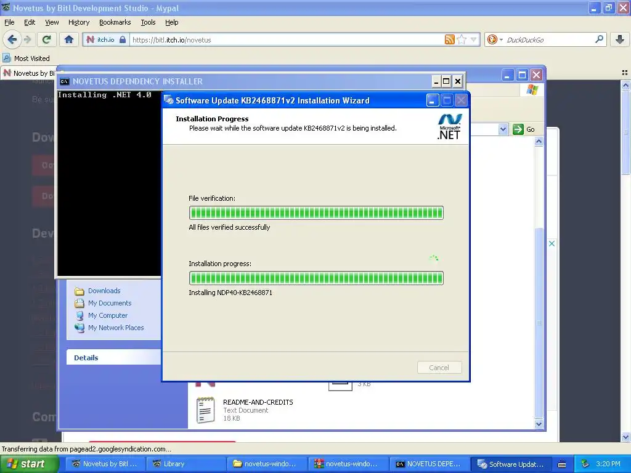The width and height of the screenshot is (631, 473).
Task: Click the disabled Cancel button
Action: click(x=439, y=367)
